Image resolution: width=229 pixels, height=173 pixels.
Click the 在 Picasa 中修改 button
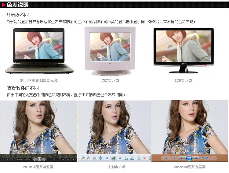point(22,159)
